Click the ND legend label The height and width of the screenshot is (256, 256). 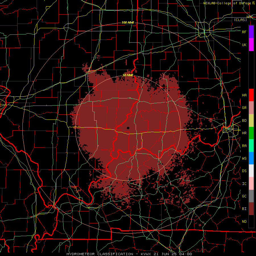(244, 222)
